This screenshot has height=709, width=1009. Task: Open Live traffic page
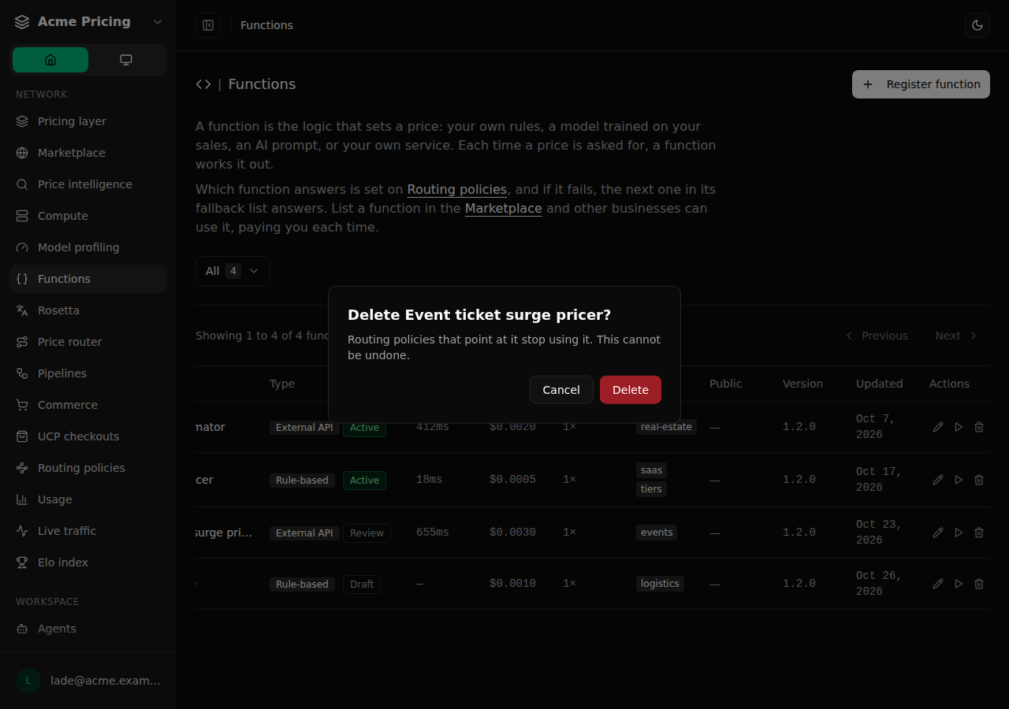coord(88,531)
